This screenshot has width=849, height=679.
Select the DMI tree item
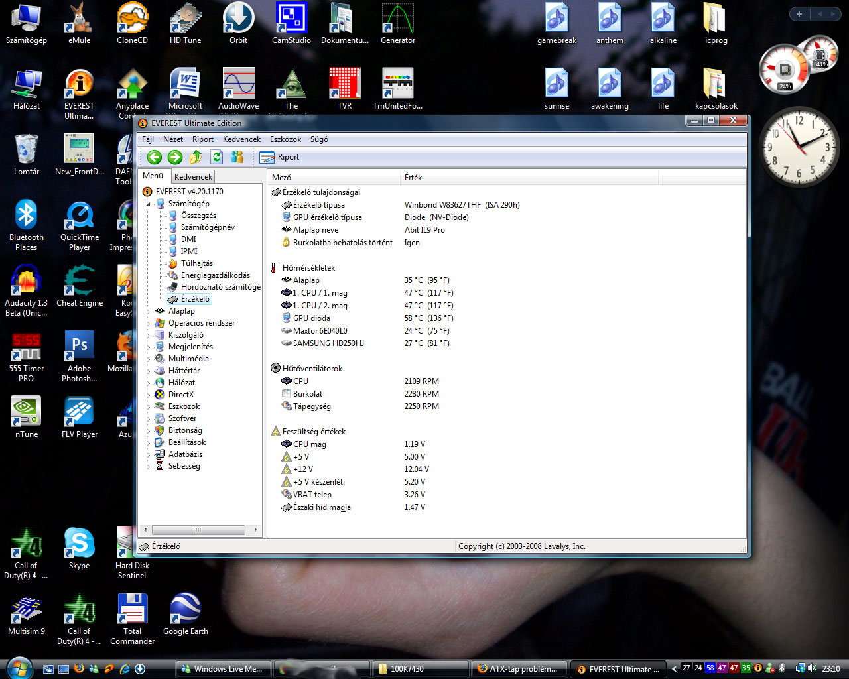(x=188, y=239)
